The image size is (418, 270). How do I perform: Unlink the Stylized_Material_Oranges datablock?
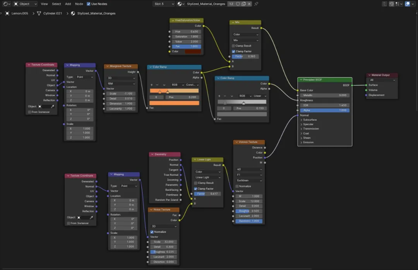point(249,4)
